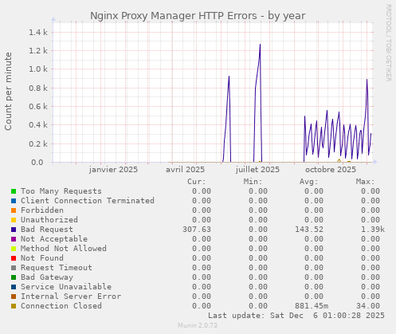This screenshot has height=334, width=396.
Task: Click the Bad Request spike peak in June
Action: [229, 77]
